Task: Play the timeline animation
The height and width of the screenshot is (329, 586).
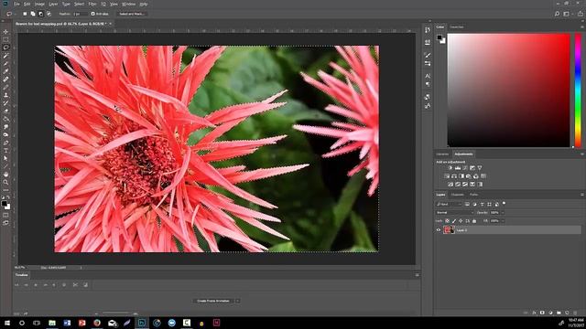Action: point(36,284)
